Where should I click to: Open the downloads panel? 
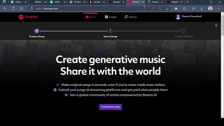click(202, 8)
